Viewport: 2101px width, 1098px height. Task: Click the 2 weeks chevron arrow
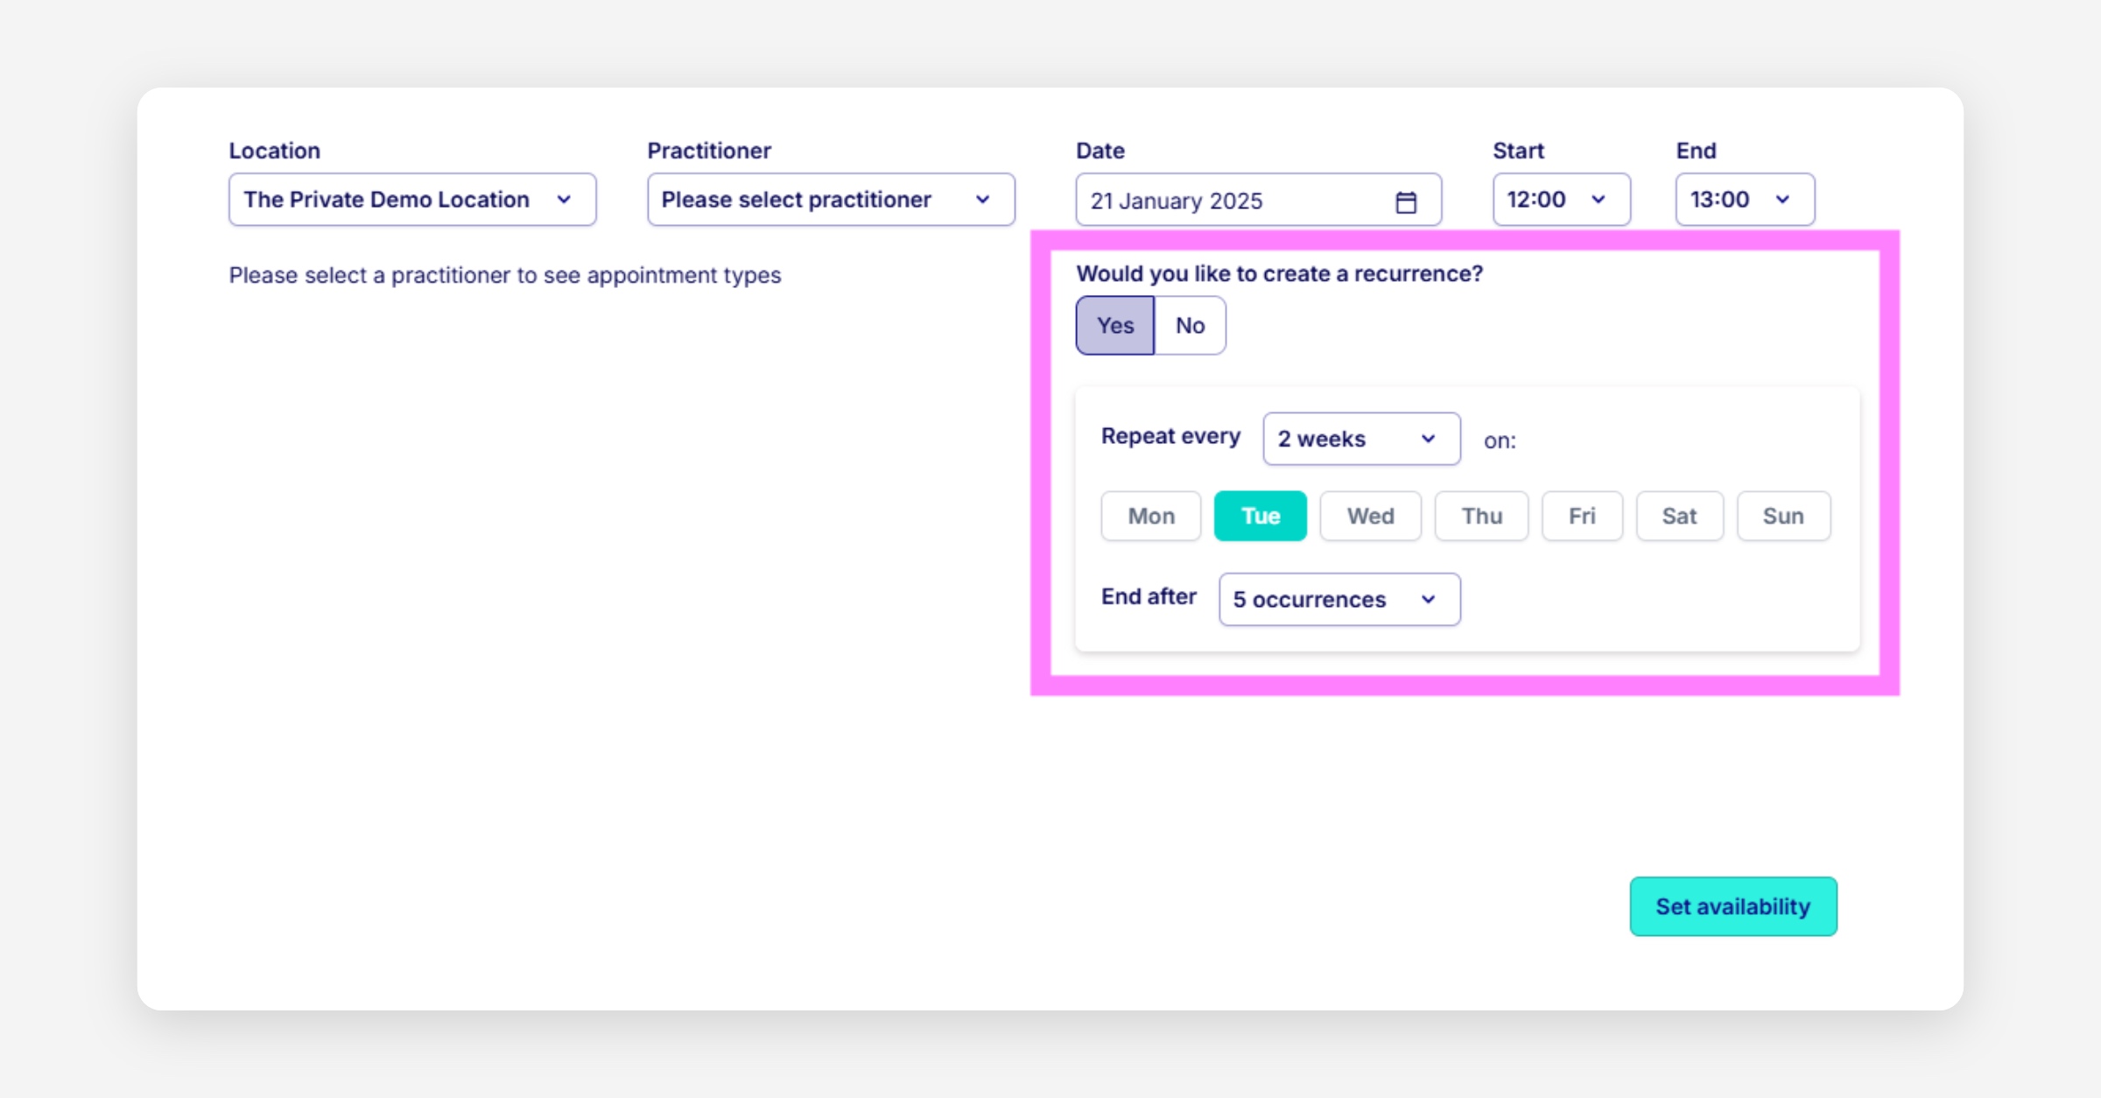(1428, 439)
